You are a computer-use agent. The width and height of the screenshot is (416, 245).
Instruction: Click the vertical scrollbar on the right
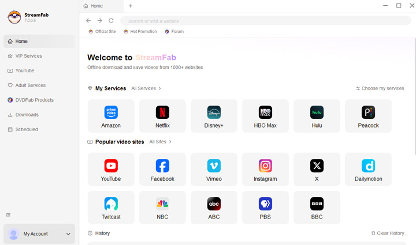point(415,96)
